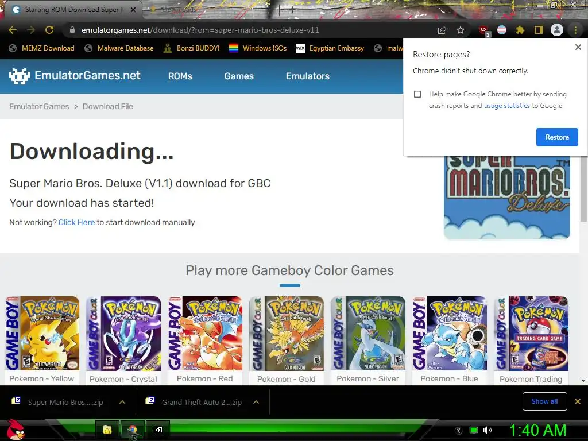This screenshot has height=441, width=588.
Task: Open Pokemon - Crystal game thumbnail
Action: (x=123, y=334)
